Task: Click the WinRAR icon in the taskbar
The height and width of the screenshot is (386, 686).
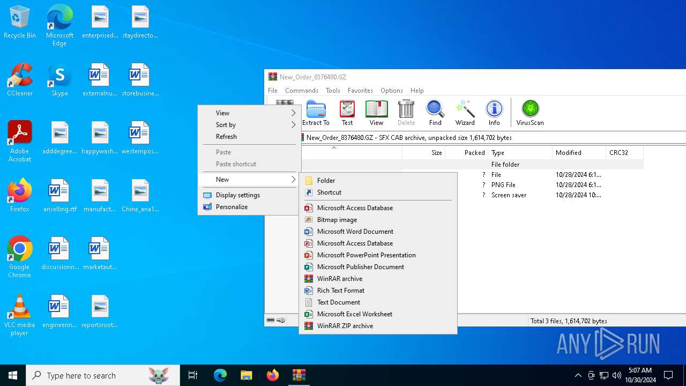Action: 299,375
